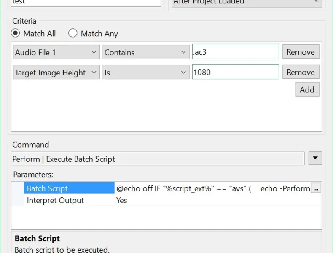333x253 pixels.
Task: Remove the Target Image Height criterion
Action: (x=301, y=73)
